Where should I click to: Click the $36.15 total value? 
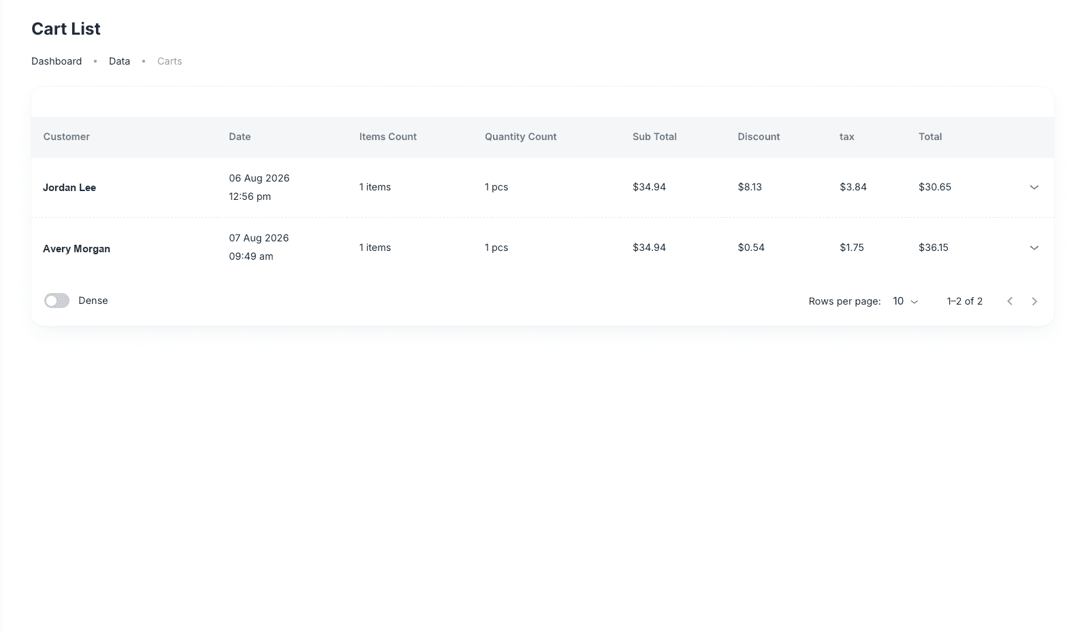pos(934,248)
